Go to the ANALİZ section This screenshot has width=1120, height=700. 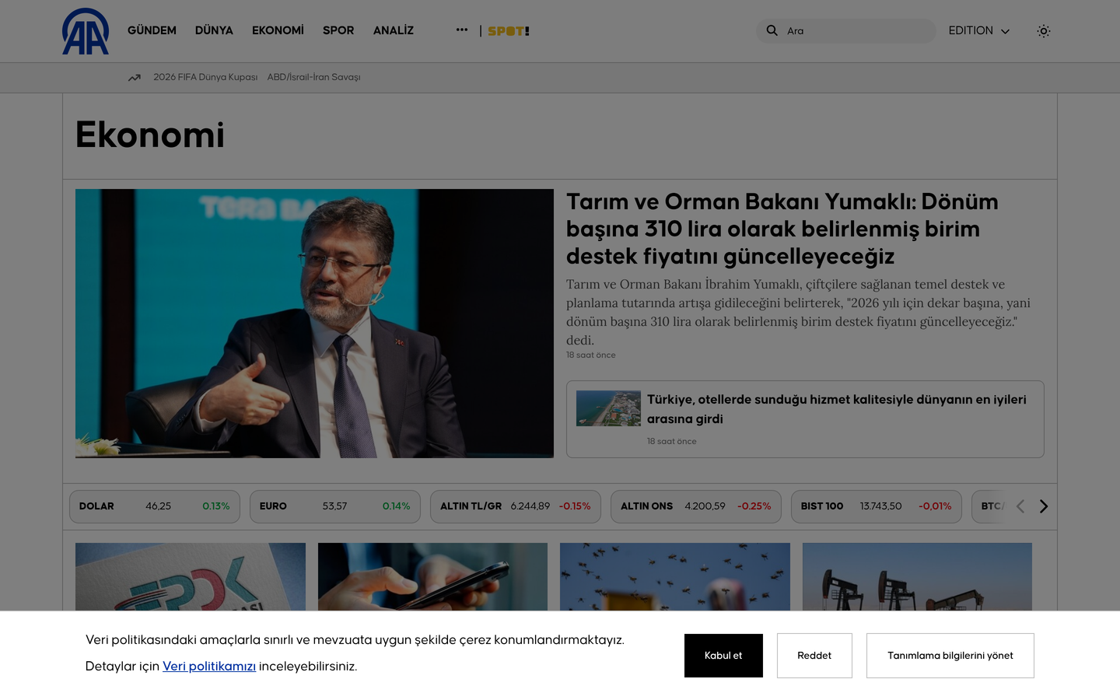point(394,30)
